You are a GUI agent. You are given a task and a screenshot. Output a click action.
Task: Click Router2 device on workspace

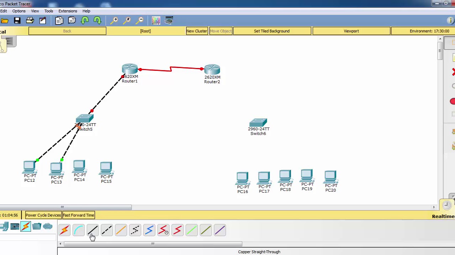pos(212,70)
